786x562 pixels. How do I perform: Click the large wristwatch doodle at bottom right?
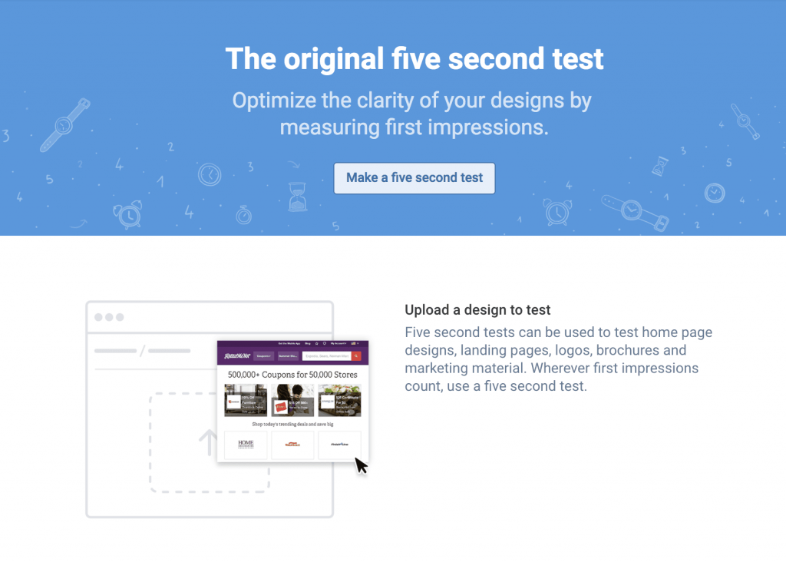click(x=635, y=213)
